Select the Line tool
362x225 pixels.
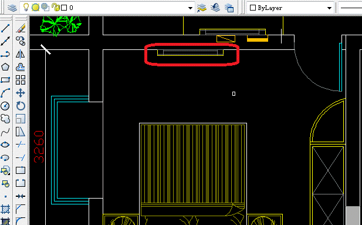5,28
